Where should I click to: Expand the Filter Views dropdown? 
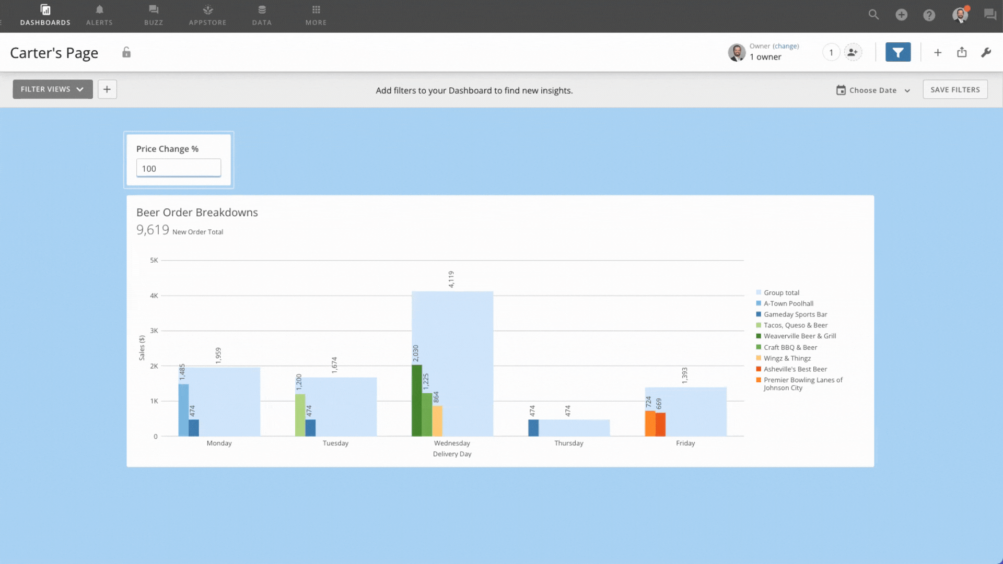(x=52, y=89)
